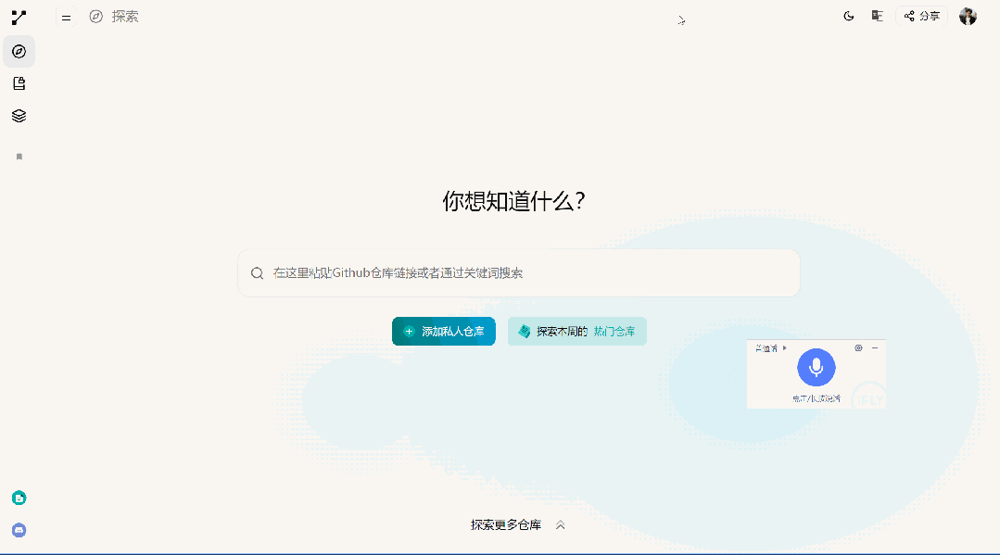1000x555 pixels.
Task: Open the notes page sidebar icon
Action: pos(19,83)
